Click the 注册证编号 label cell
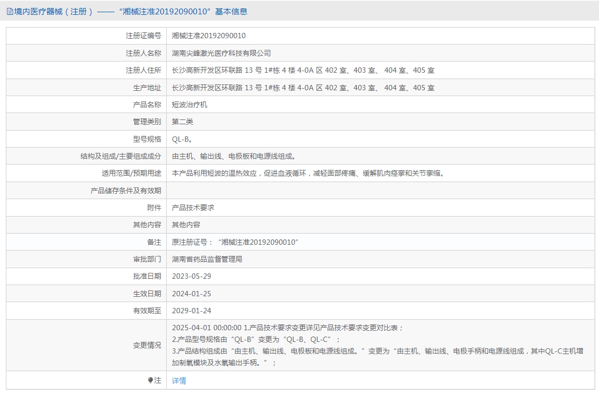 87,36
